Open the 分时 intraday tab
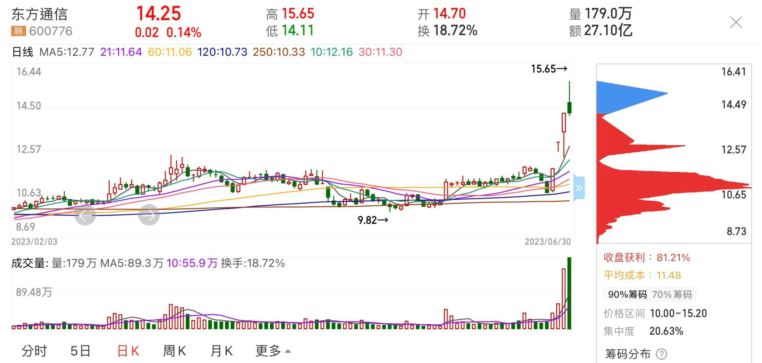 pyautogui.click(x=34, y=351)
